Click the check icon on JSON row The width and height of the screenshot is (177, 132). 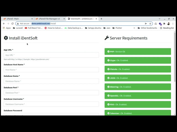[108, 78]
